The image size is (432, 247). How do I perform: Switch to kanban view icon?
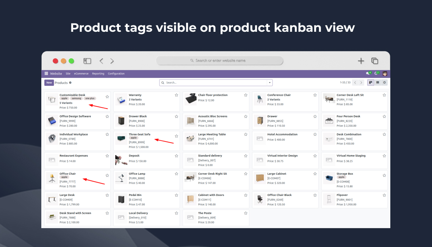click(371, 82)
